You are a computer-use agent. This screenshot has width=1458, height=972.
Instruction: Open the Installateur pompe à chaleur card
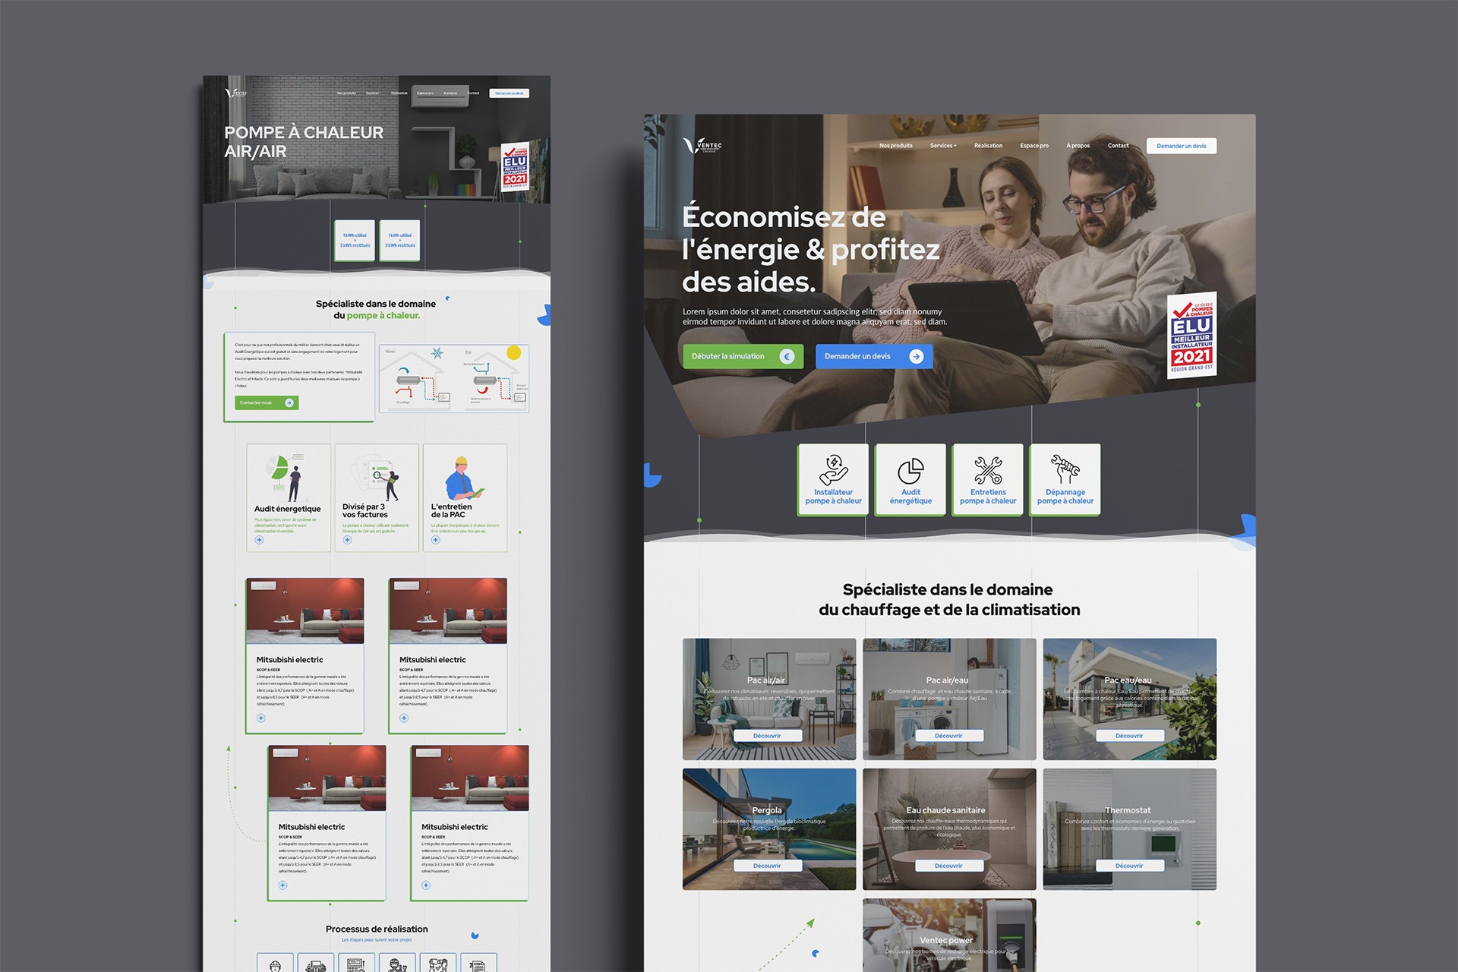pos(833,480)
